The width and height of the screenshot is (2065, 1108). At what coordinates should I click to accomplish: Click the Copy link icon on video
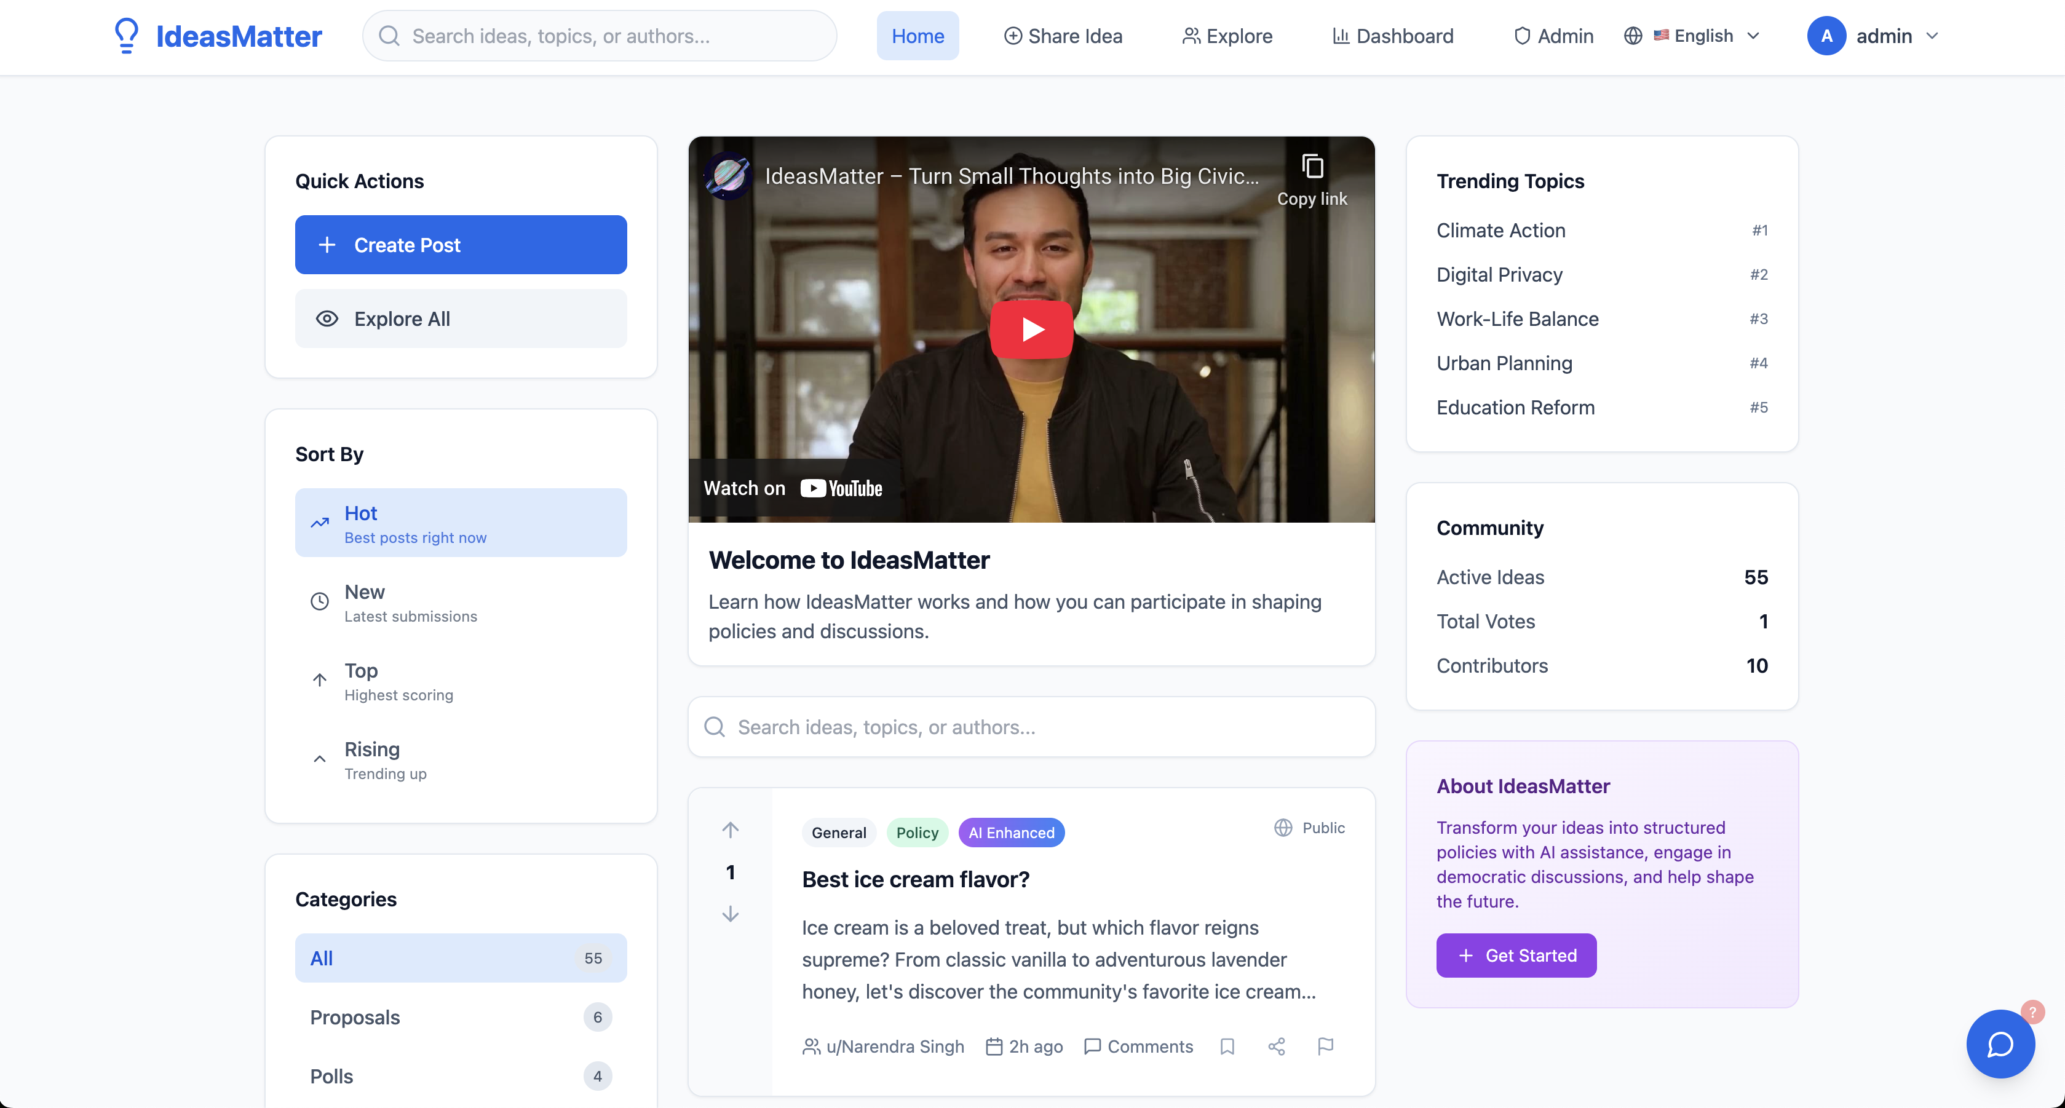tap(1312, 167)
